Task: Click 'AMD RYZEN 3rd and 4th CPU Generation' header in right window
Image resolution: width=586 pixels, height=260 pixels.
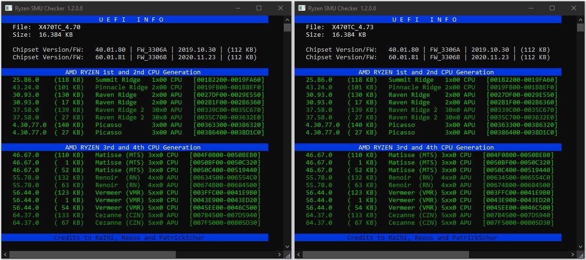Action: [428, 147]
